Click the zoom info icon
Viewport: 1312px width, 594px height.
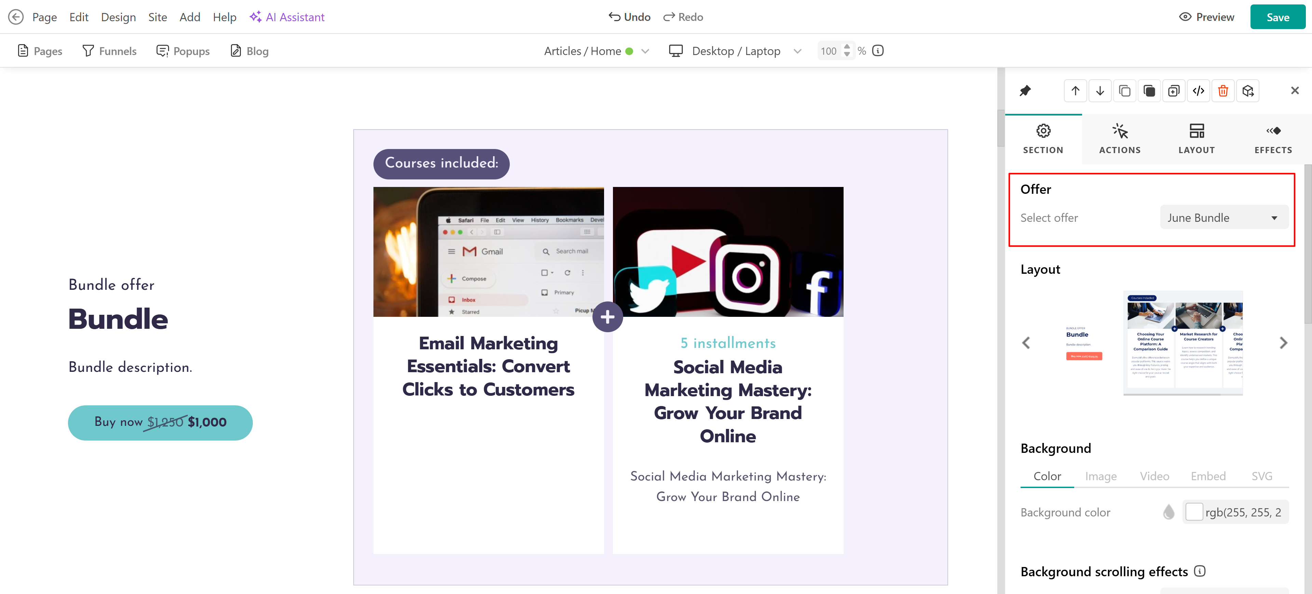(x=877, y=51)
